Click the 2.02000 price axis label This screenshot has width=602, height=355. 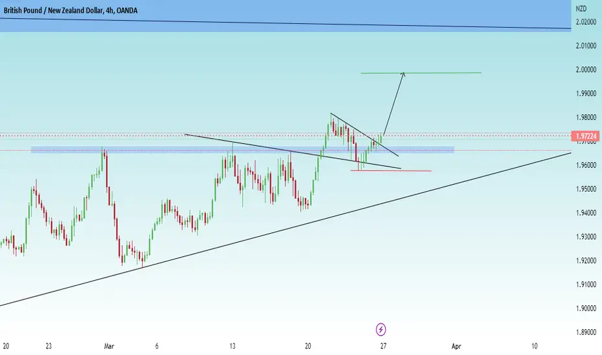[x=586, y=22]
